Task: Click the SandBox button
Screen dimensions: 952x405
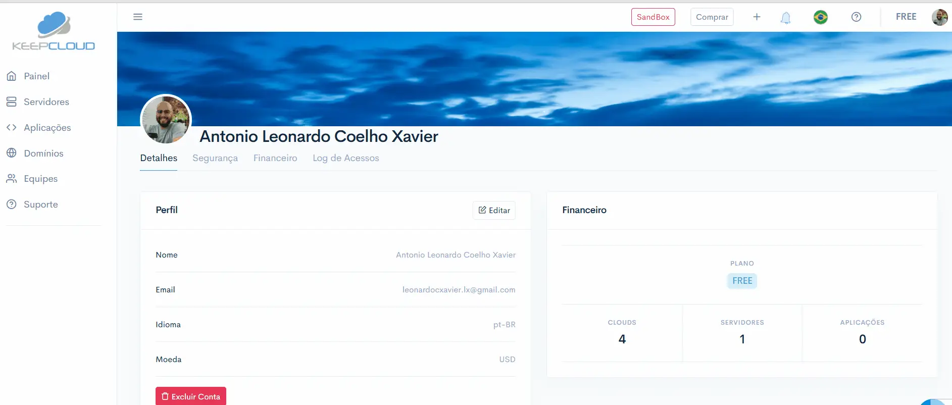Action: 653,17
